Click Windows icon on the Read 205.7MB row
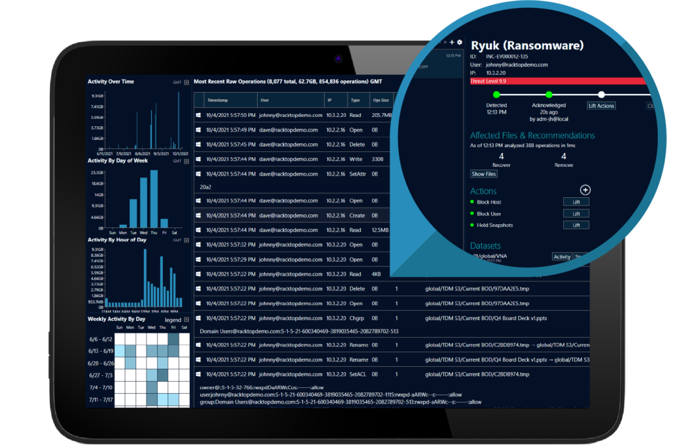Screen dimensions: 673x445 [198, 115]
